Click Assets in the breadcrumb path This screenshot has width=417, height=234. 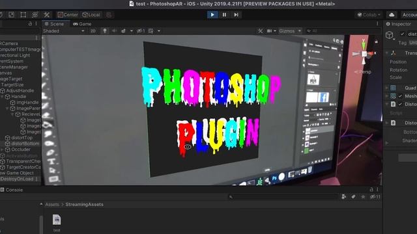tap(52, 205)
